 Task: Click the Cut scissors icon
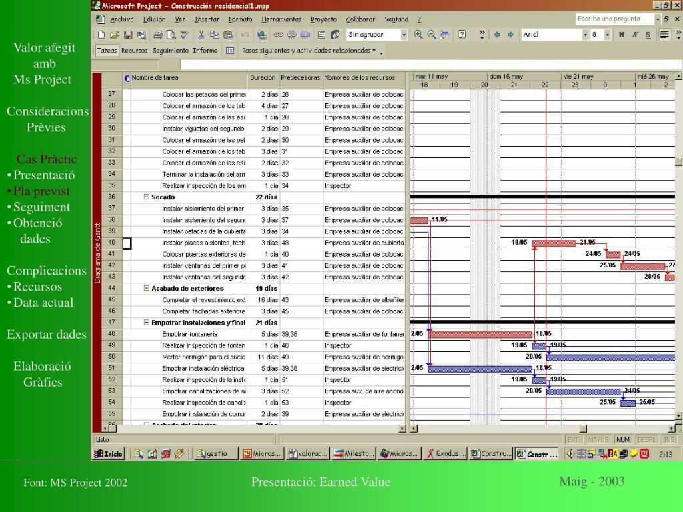(x=201, y=35)
